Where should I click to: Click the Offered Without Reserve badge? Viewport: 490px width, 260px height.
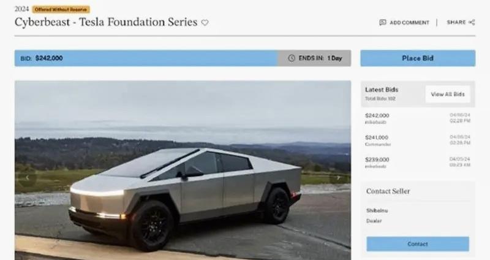61,9
